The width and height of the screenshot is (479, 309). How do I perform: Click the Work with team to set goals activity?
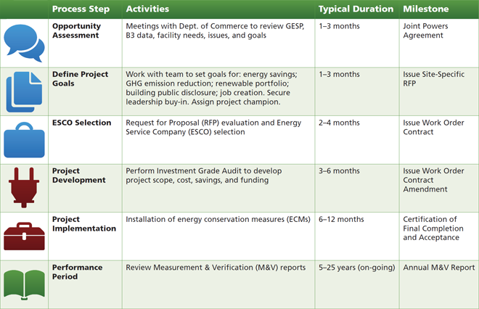211,88
